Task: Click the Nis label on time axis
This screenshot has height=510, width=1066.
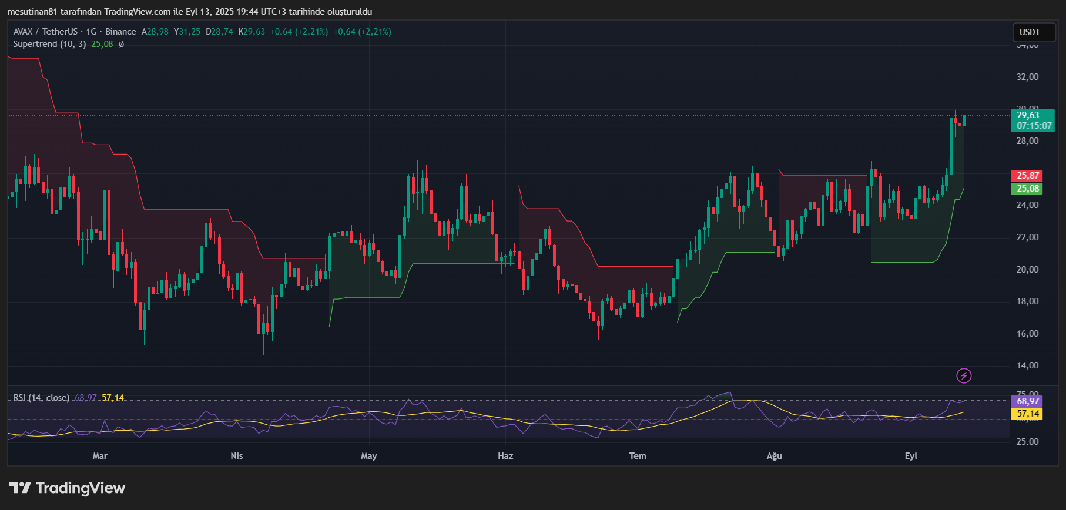Action: click(x=236, y=456)
